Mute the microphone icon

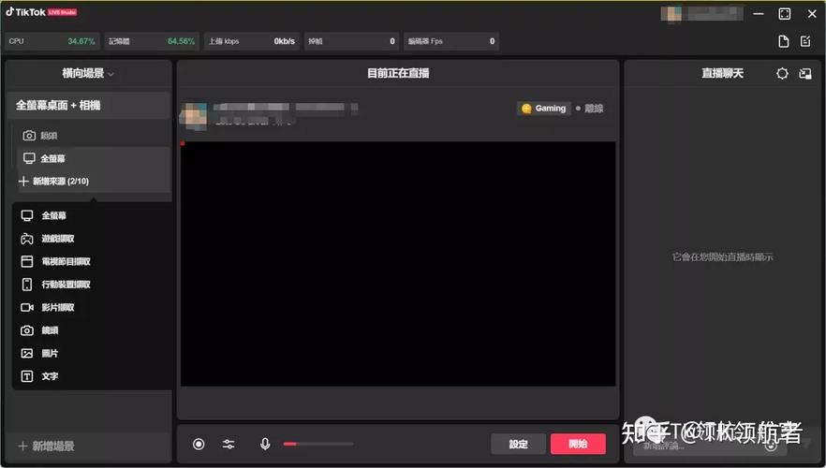point(265,445)
